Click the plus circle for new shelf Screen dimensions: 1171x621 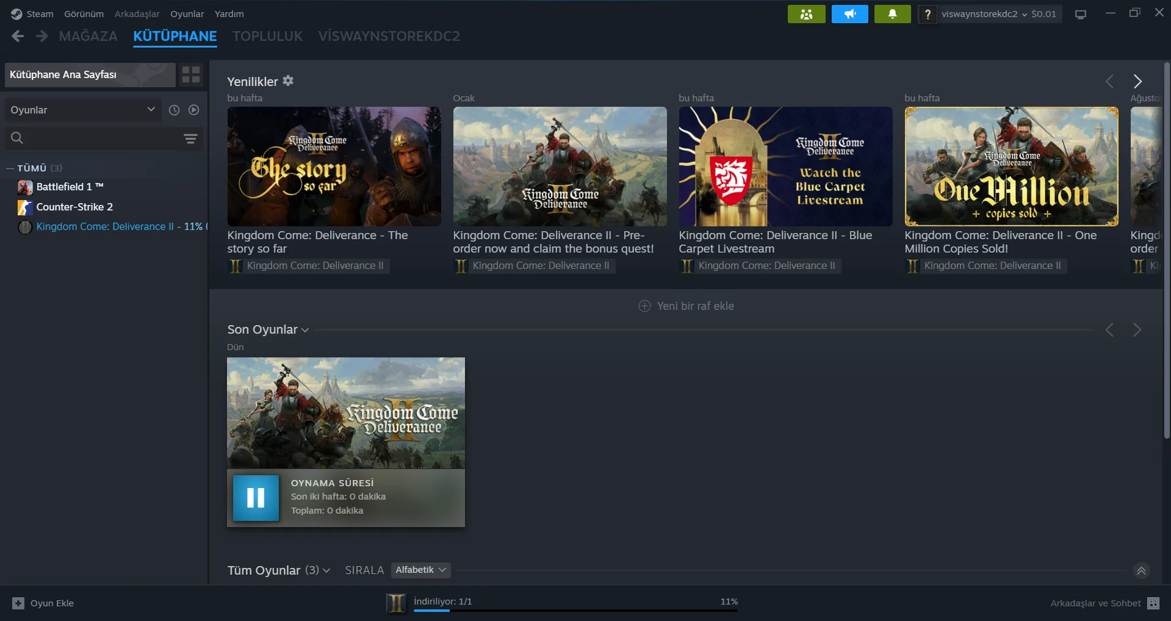(644, 306)
